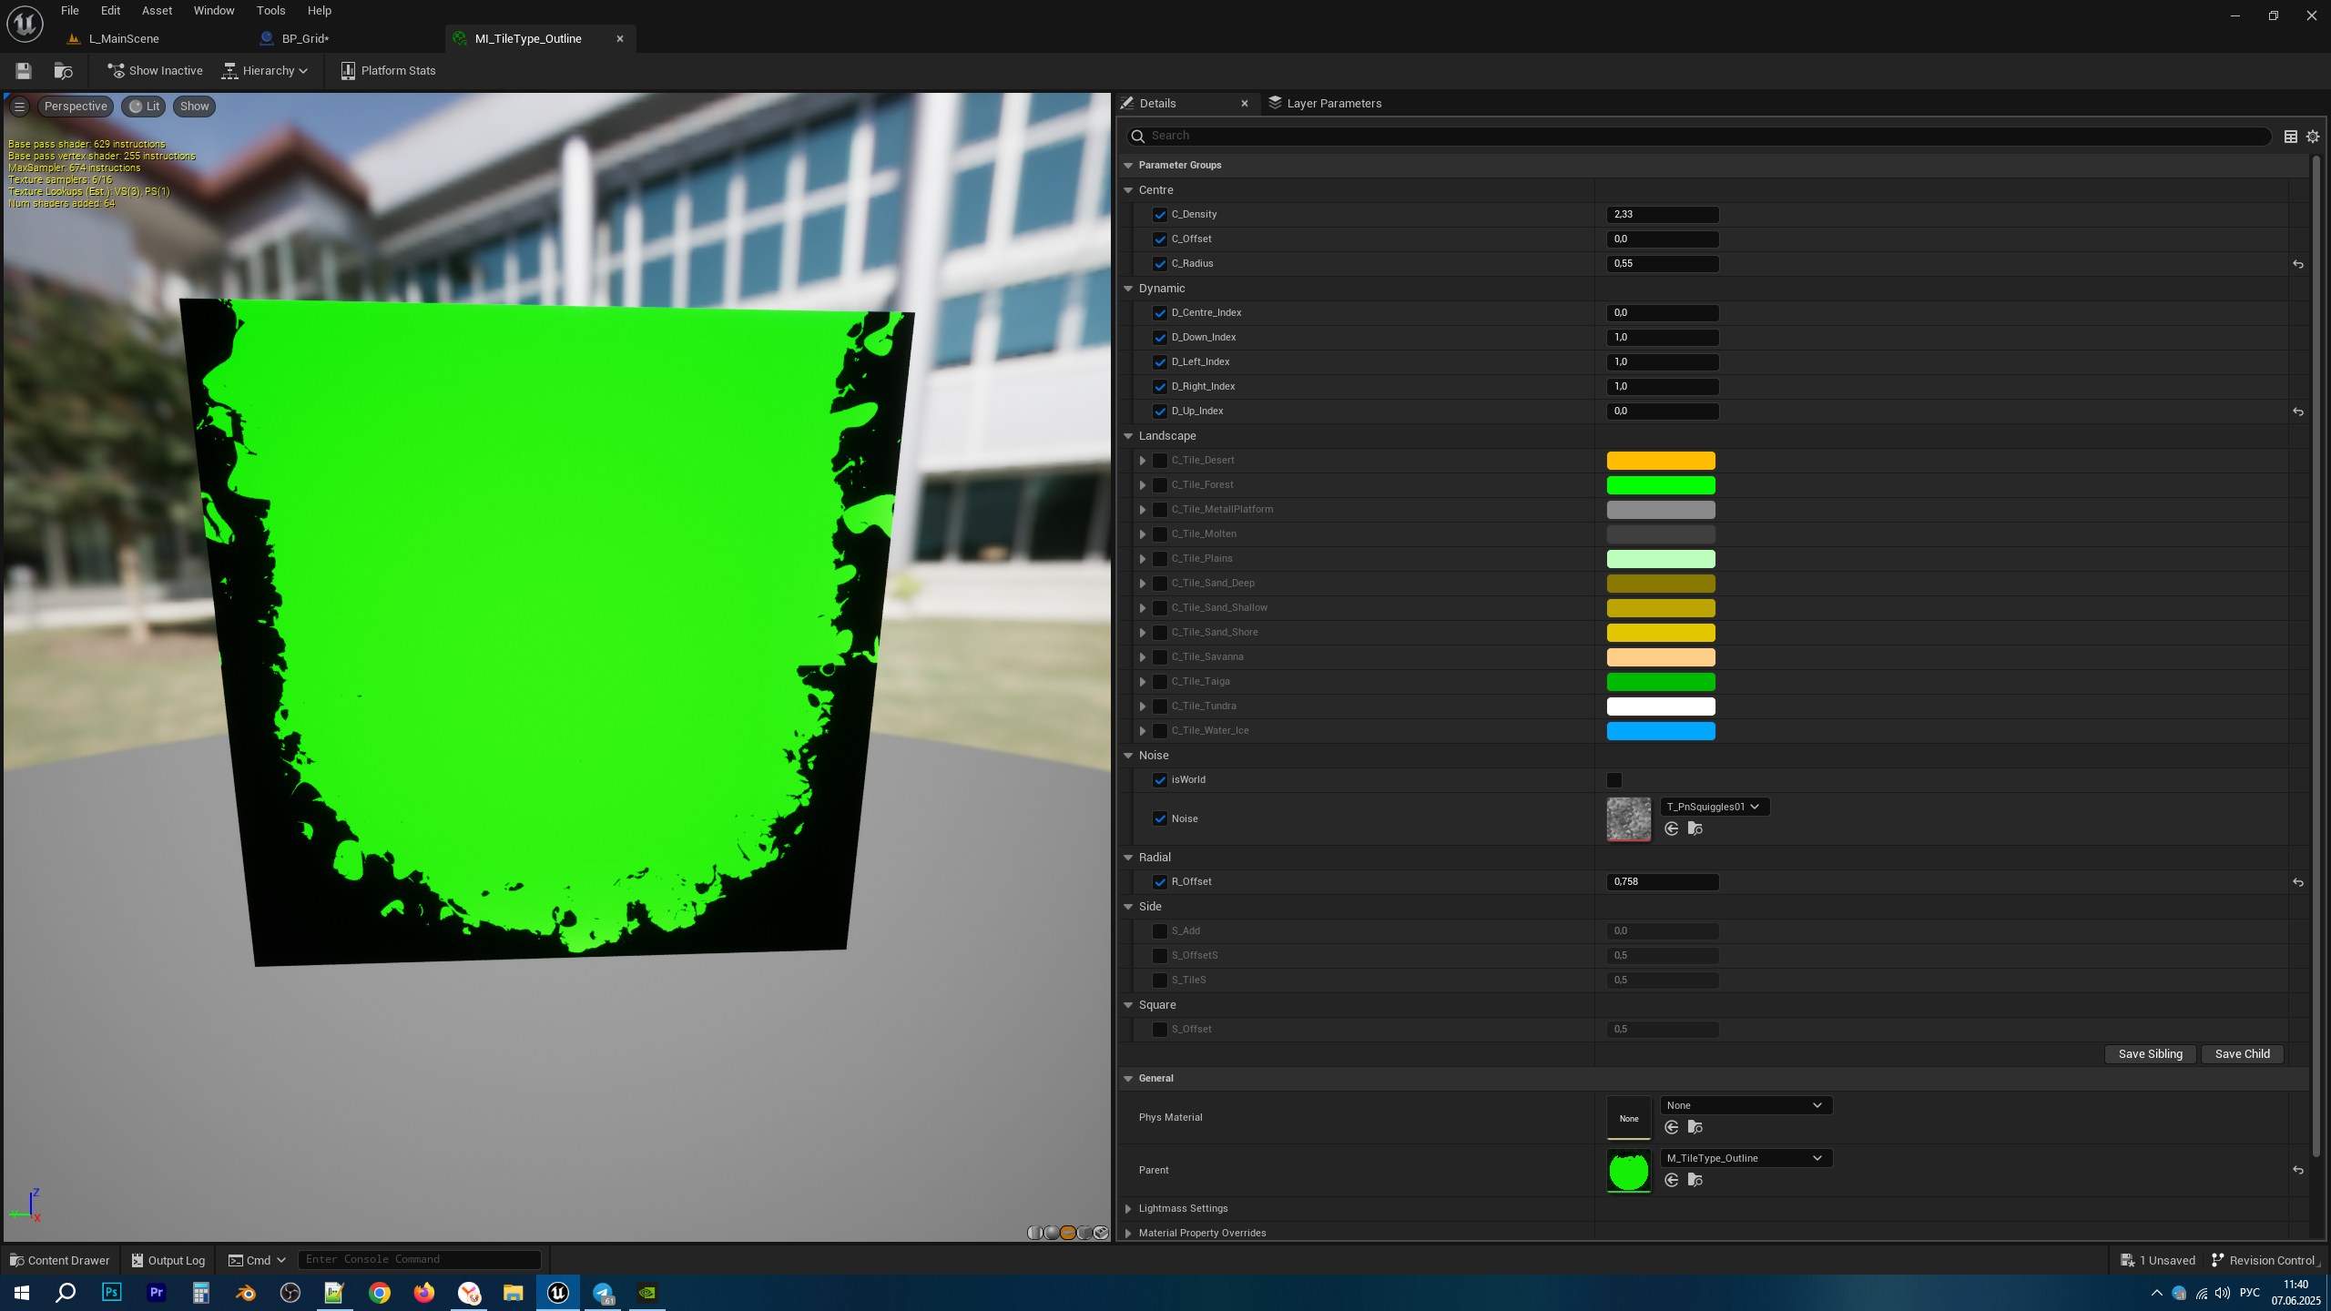Uncheck the C_Offset parameter override
Screen dimensions: 2331x1311
tap(1160, 239)
